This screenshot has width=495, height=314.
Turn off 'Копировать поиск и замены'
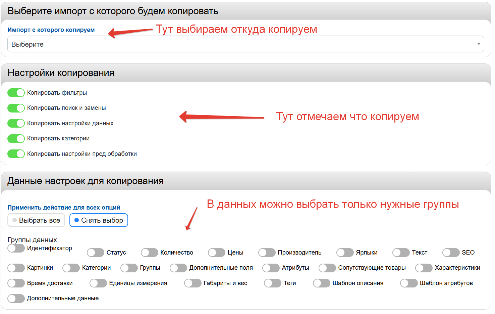pyautogui.click(x=16, y=108)
